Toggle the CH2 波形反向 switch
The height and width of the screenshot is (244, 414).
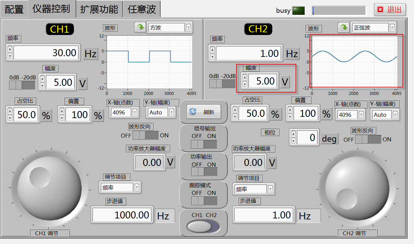368,139
